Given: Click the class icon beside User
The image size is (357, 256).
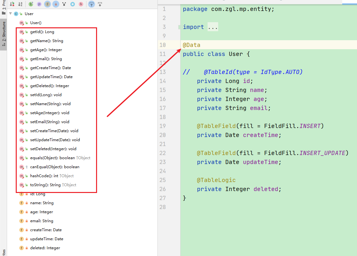Looking at the screenshot, I should 16,14.
